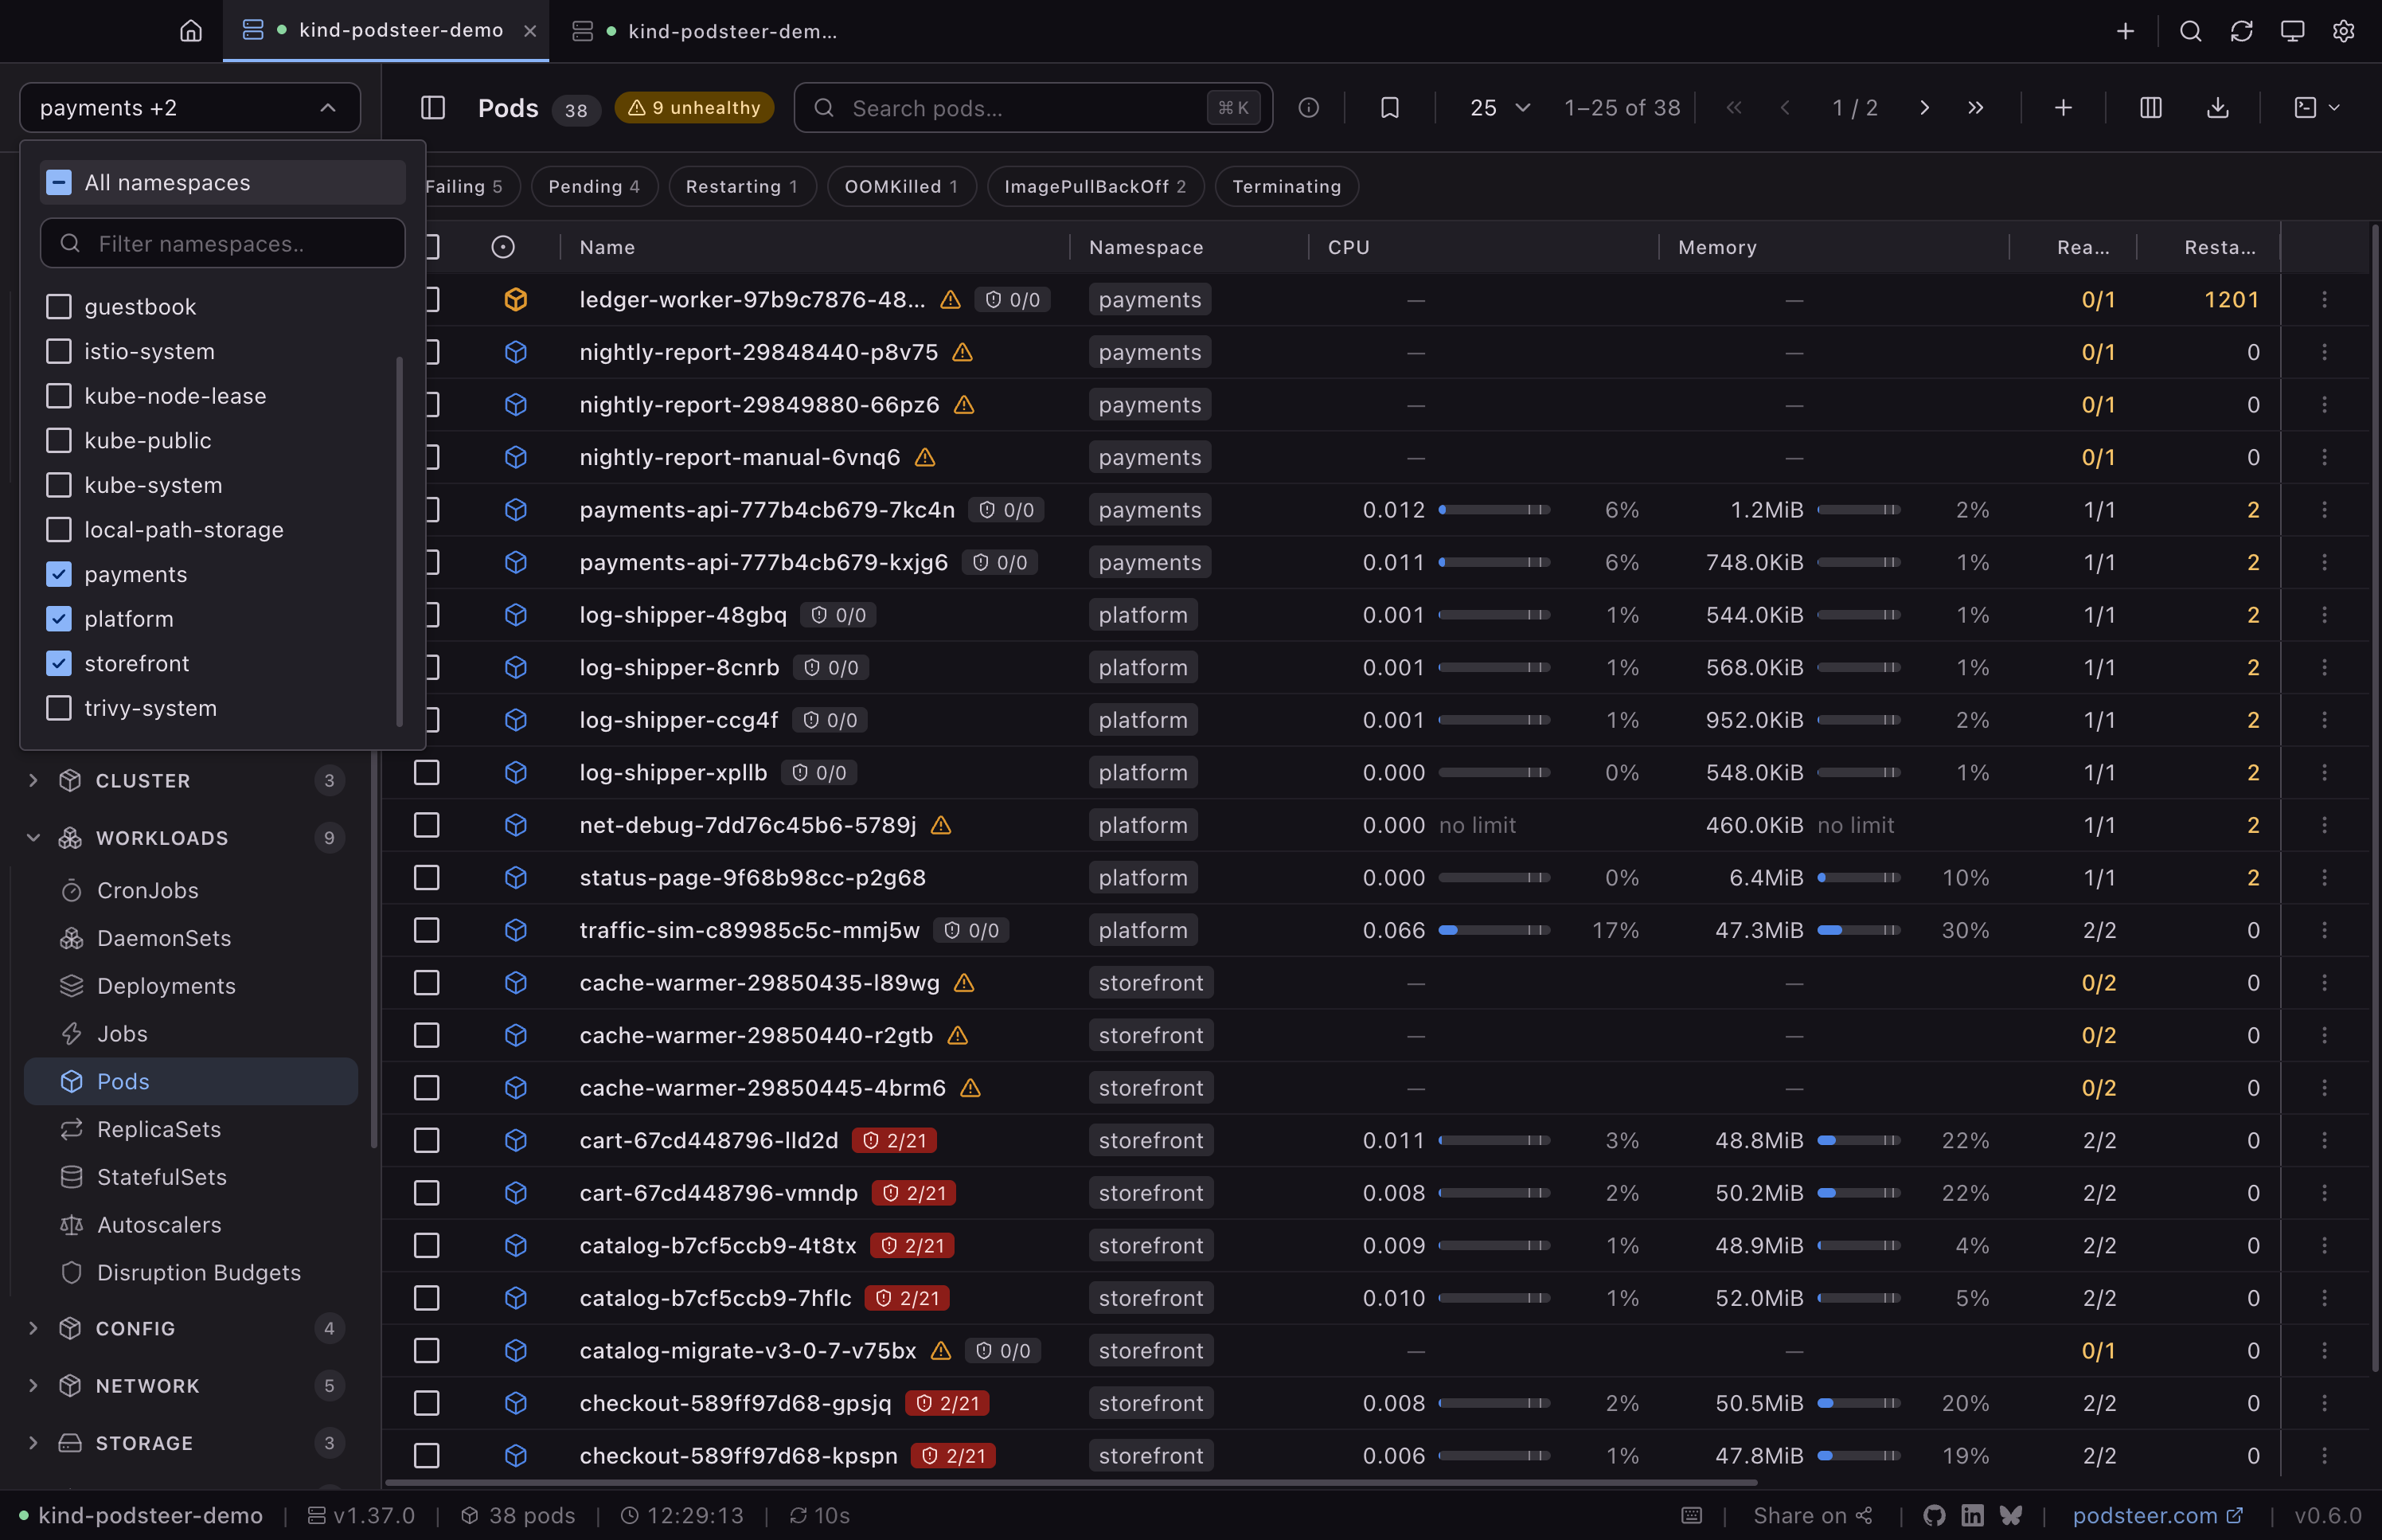Open Jobs in the sidebar

(x=191, y=1034)
